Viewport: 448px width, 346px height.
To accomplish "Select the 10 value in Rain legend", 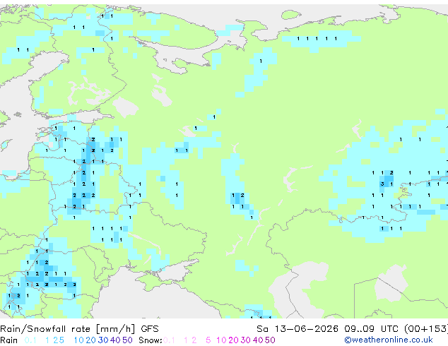I will point(78,340).
